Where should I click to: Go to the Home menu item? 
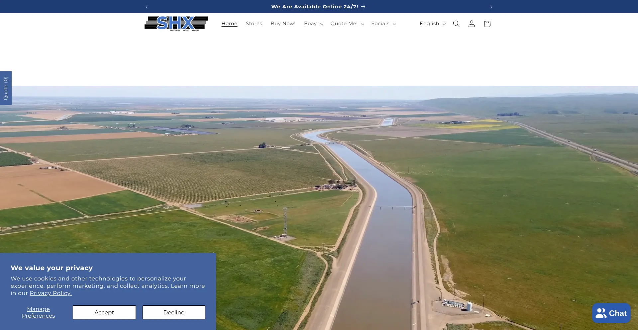(229, 24)
